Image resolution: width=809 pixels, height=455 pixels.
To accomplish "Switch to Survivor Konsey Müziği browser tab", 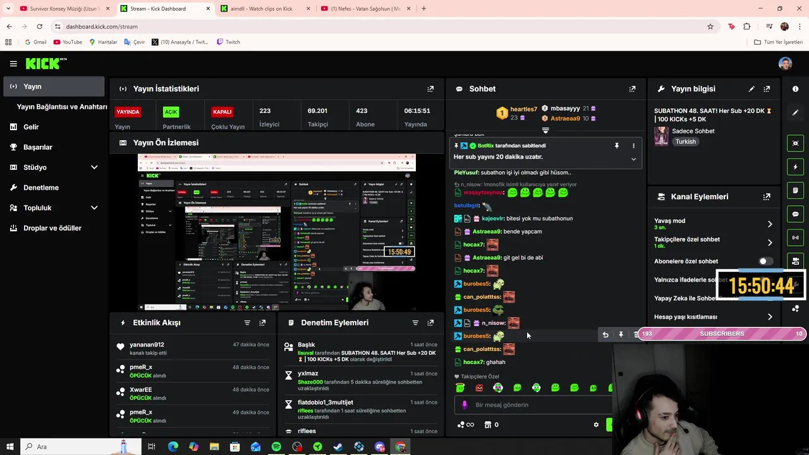I will (64, 9).
